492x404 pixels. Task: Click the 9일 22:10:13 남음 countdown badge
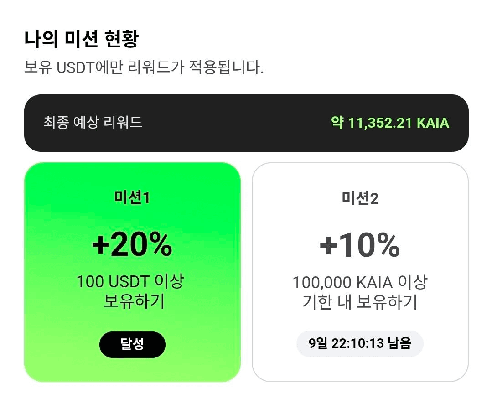tap(360, 343)
